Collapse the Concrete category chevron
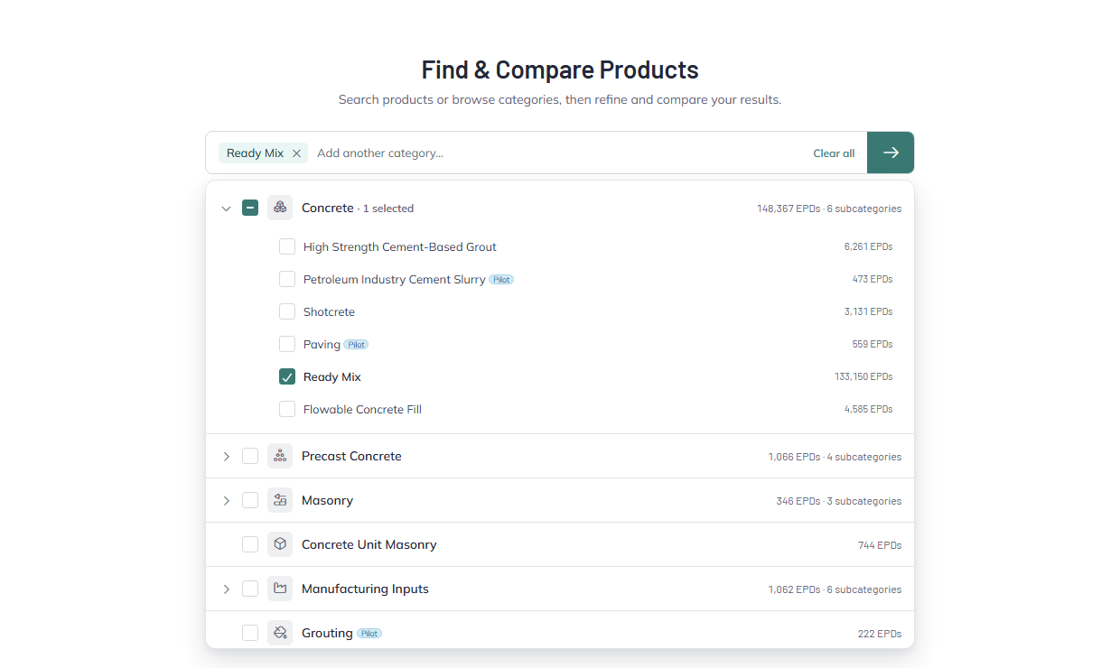Viewport: 1120px width, 668px height. pos(226,209)
